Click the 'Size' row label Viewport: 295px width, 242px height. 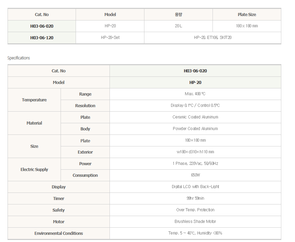[34, 146]
